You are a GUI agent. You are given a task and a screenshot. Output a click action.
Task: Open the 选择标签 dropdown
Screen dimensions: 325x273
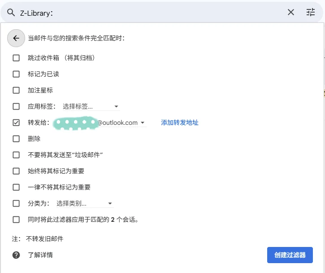[x=91, y=106]
